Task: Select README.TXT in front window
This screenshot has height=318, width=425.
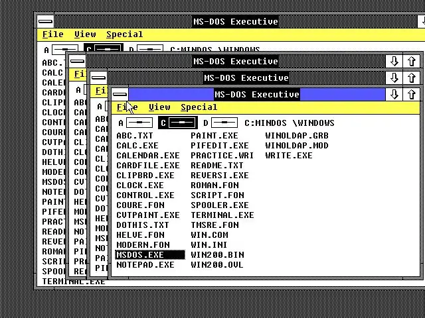Action: point(217,166)
